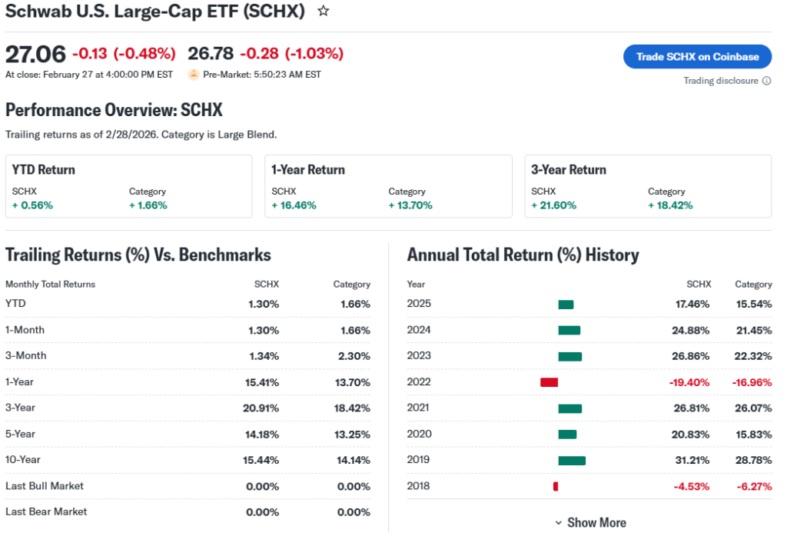Click the Pre-Market sunrise icon

tap(194, 75)
